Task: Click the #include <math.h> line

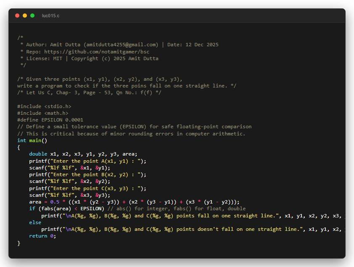Action: (42, 113)
